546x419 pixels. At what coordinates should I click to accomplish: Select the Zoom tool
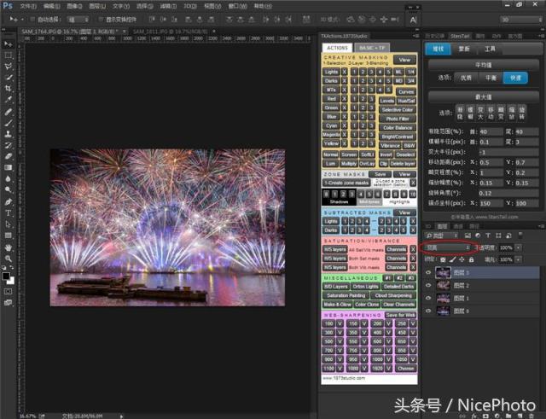point(8,259)
